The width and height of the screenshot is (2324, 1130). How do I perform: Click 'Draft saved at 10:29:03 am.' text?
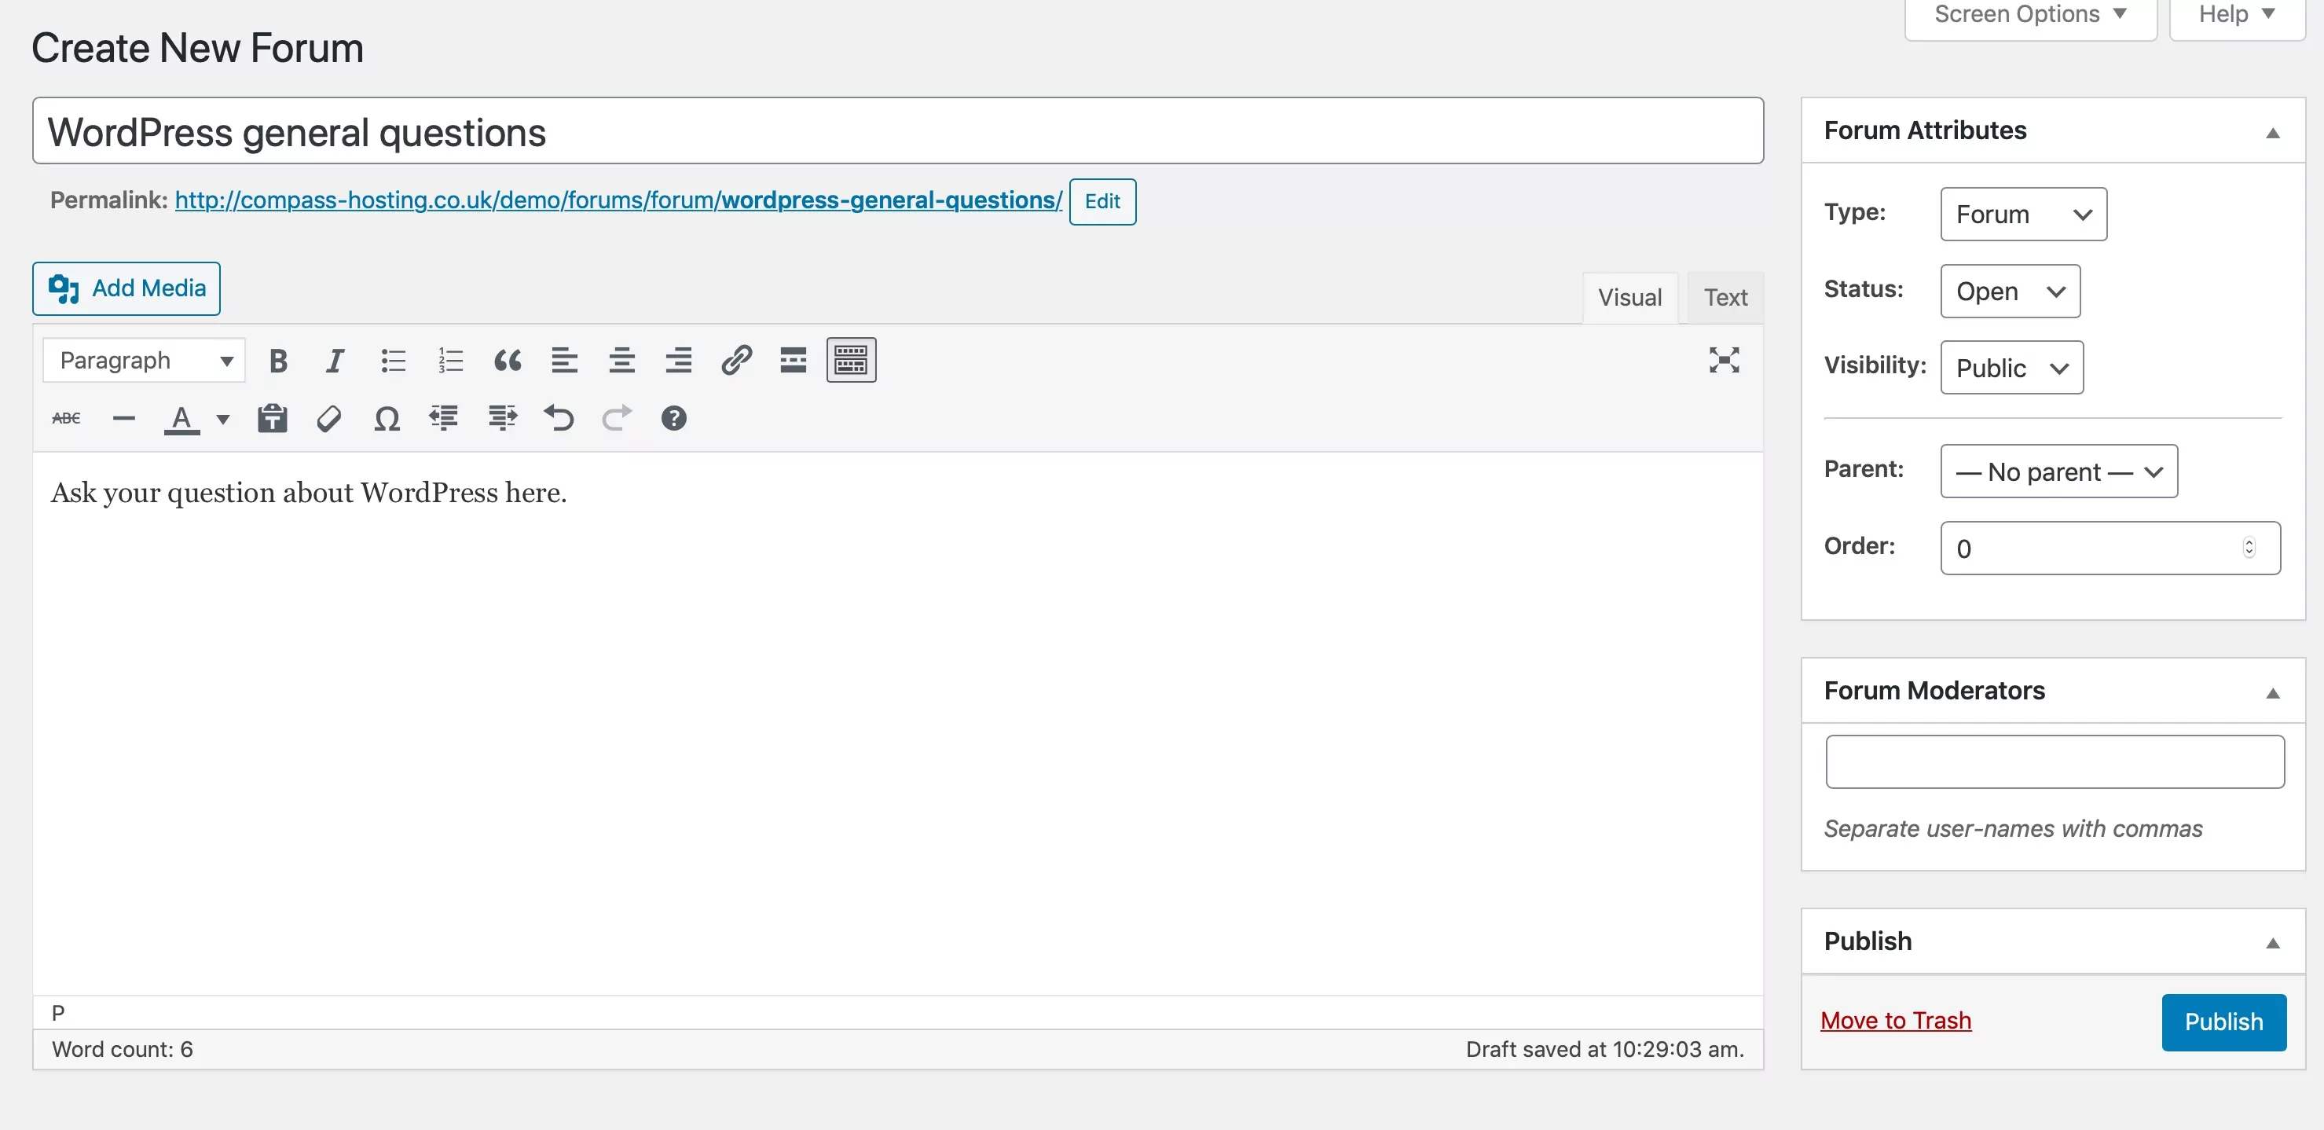1604,1049
